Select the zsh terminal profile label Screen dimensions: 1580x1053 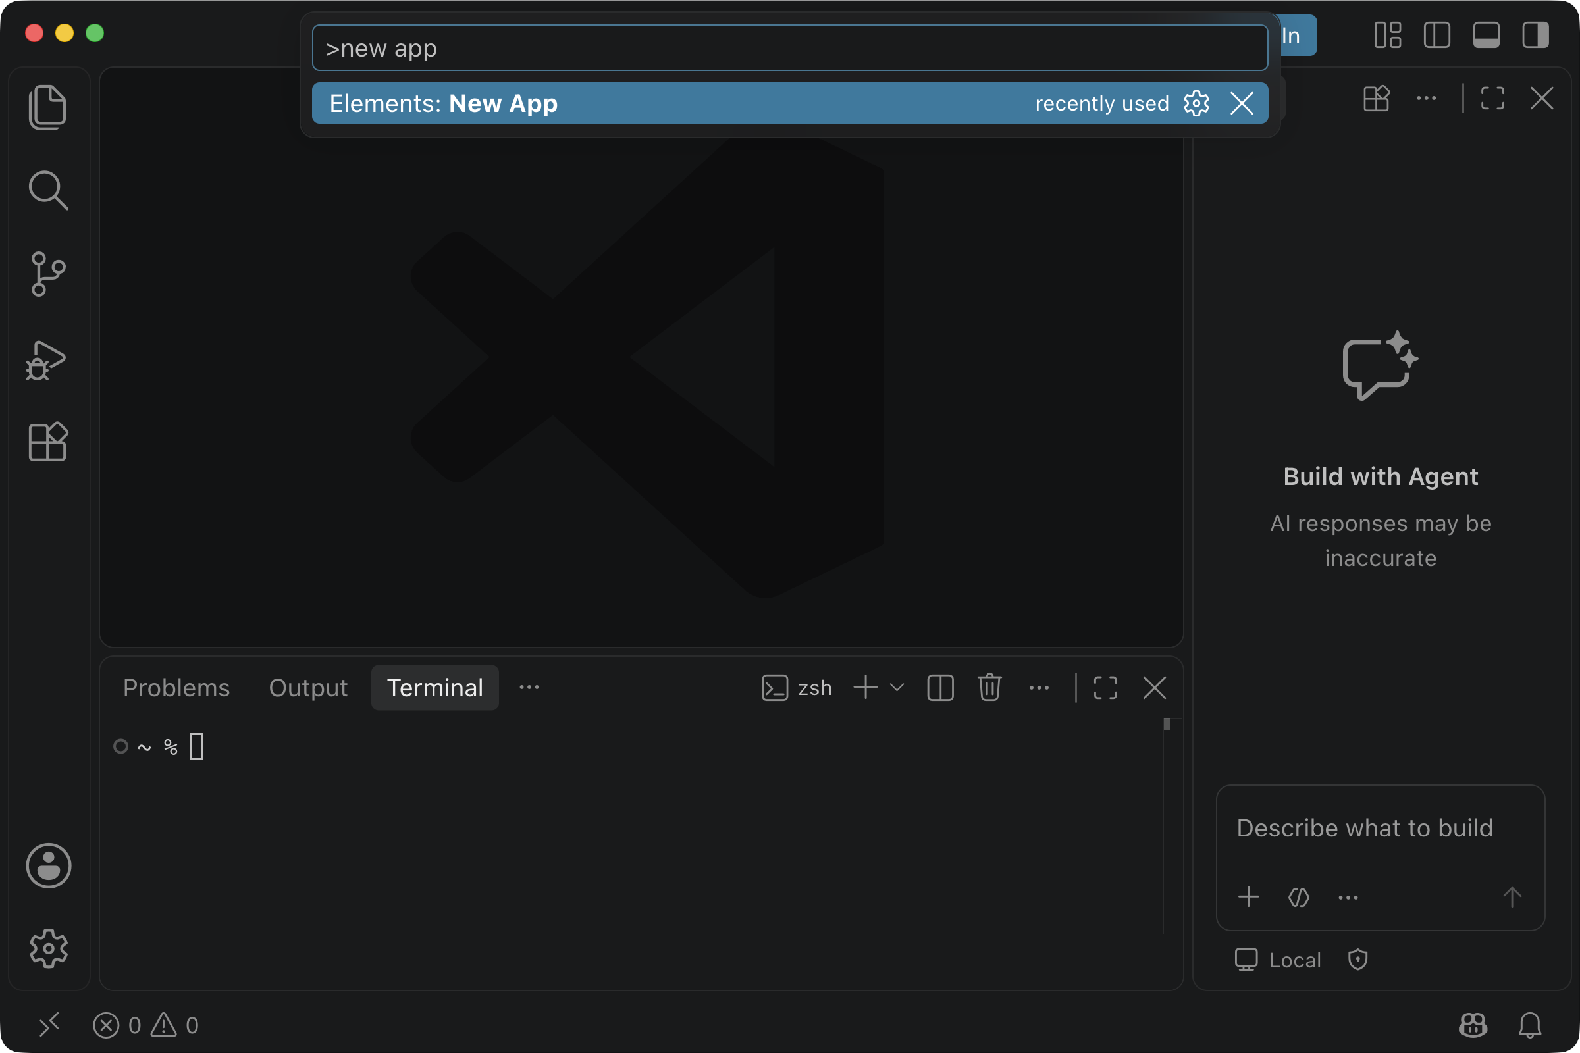pyautogui.click(x=797, y=688)
